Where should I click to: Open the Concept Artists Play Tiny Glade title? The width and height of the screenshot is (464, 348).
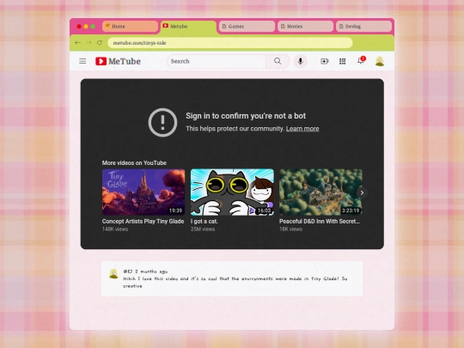(143, 222)
